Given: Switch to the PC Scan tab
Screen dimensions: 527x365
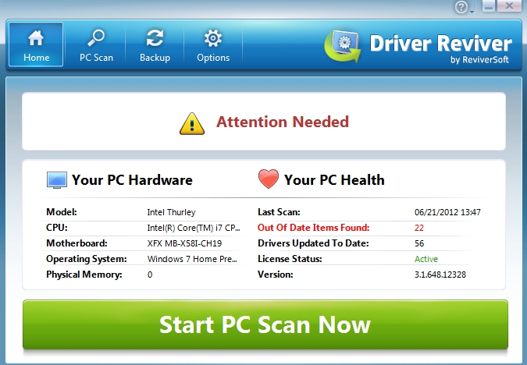Looking at the screenshot, I should coord(96,44).
